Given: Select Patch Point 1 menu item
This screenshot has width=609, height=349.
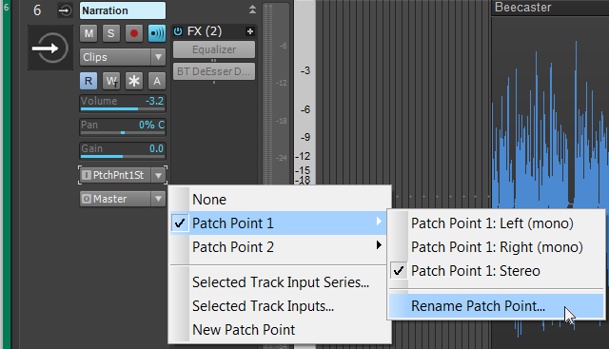Looking at the screenshot, I should (279, 223).
